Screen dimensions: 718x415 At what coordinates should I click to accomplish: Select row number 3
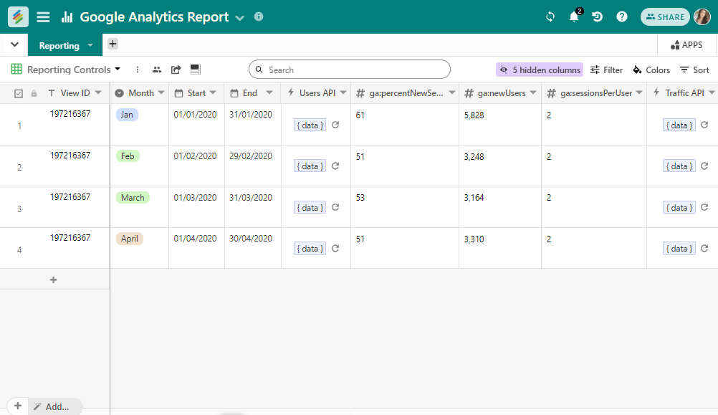tap(19, 209)
